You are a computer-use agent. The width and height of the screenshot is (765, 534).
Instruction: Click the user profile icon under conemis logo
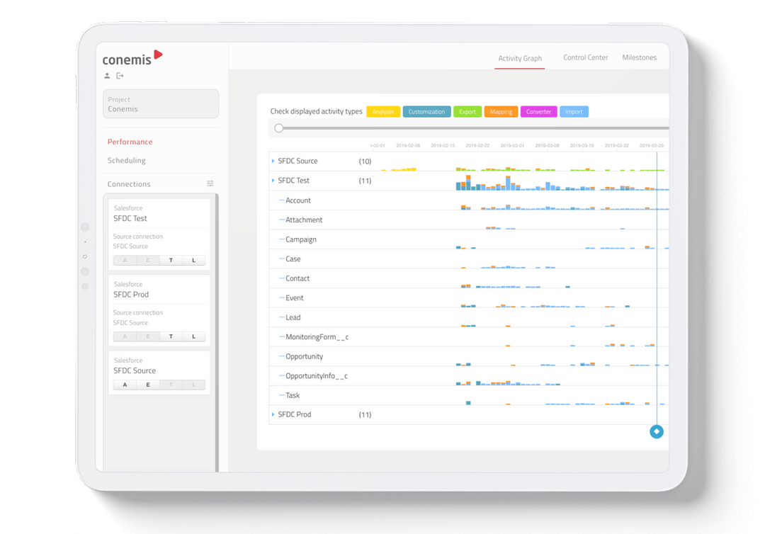coord(107,76)
